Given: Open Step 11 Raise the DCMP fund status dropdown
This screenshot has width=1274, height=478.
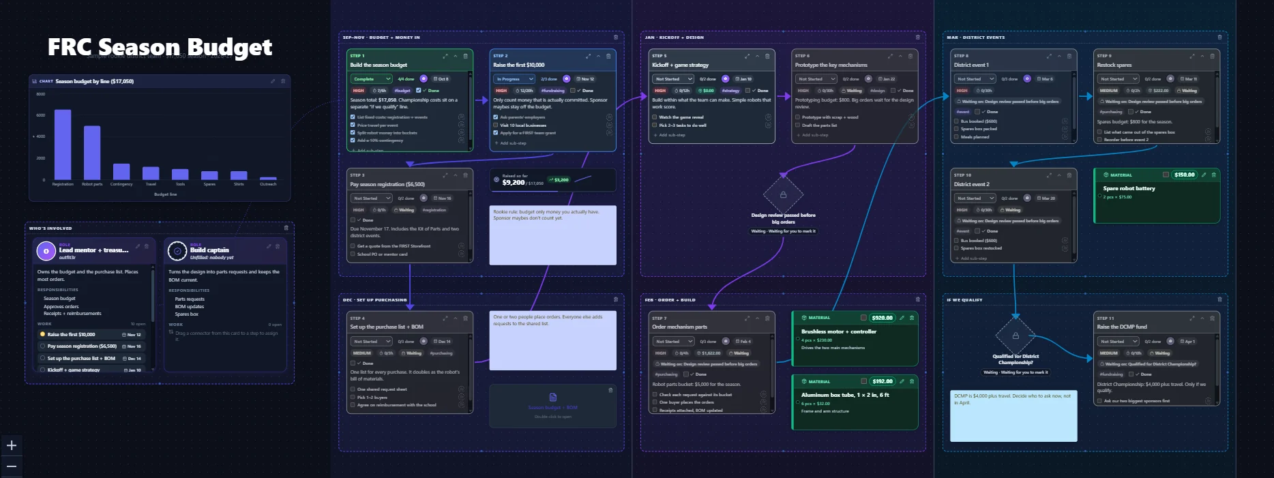Looking at the screenshot, I should [x=1118, y=342].
